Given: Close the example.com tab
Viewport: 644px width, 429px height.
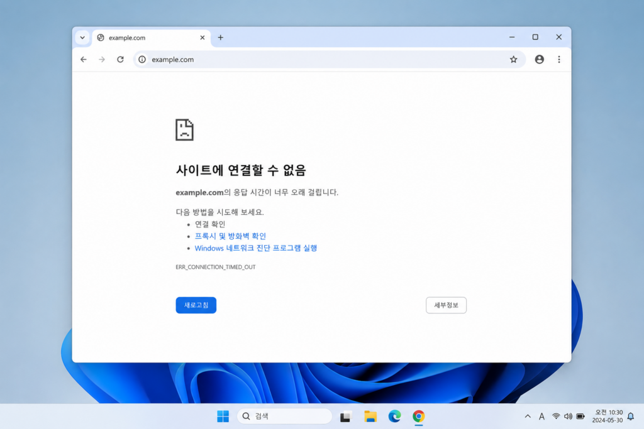Looking at the screenshot, I should coord(203,38).
